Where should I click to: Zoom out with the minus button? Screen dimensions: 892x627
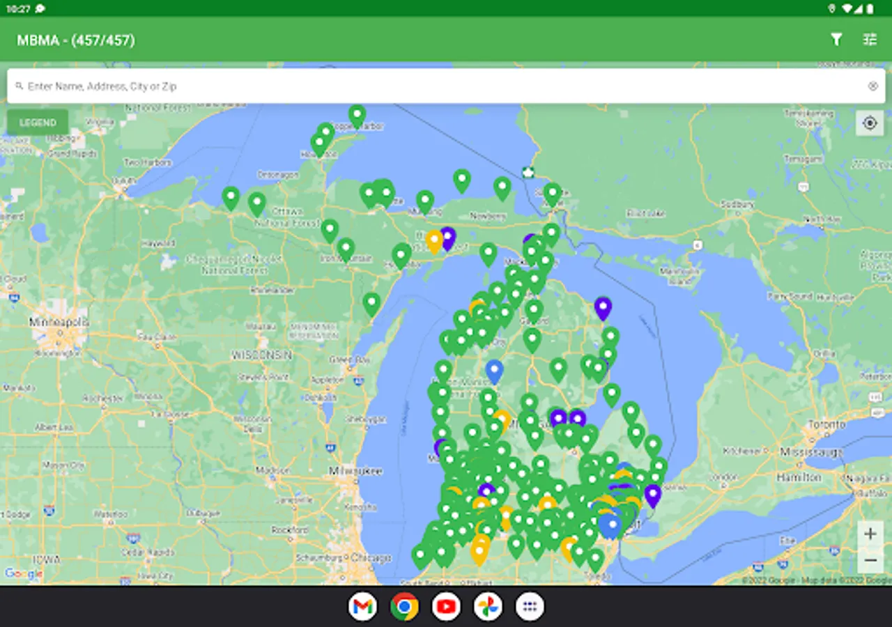870,560
